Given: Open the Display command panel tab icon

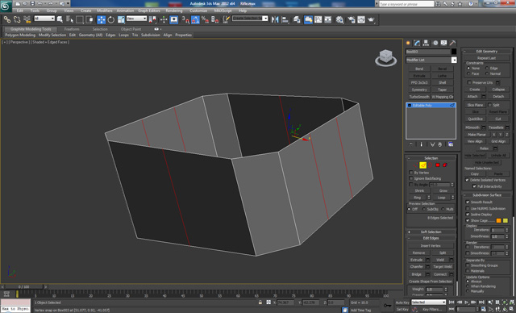Looking at the screenshot, I should 444,43.
